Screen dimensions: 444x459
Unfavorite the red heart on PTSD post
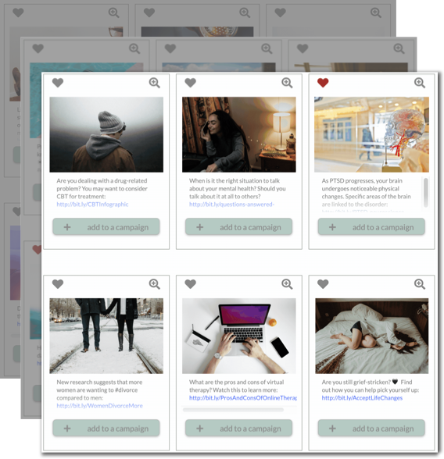pyautogui.click(x=323, y=83)
